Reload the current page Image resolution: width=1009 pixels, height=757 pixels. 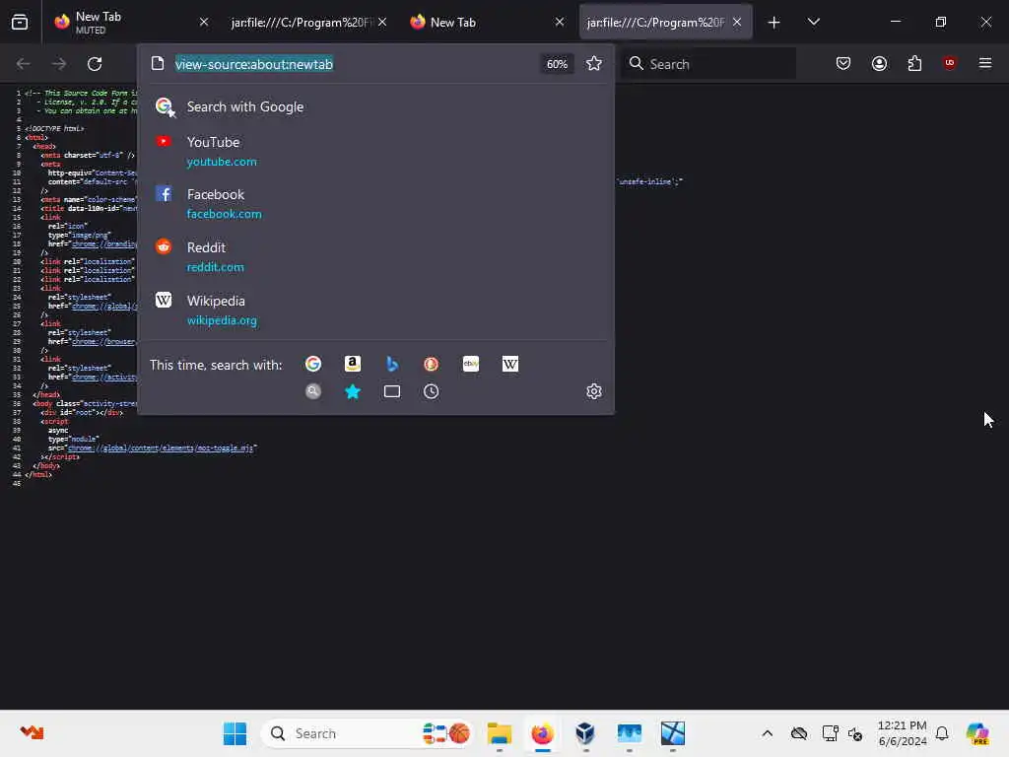click(x=95, y=64)
